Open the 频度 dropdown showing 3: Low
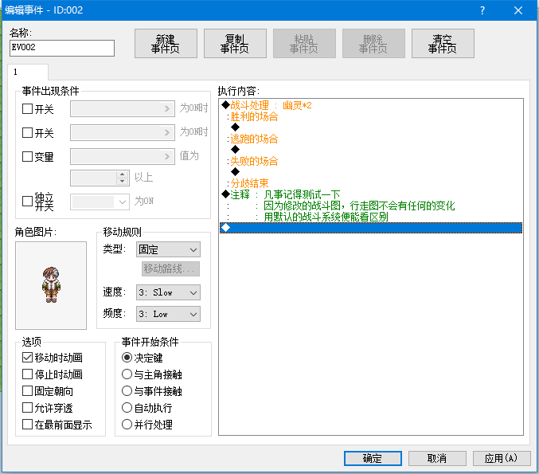Image resolution: width=539 pixels, height=474 pixels. click(x=168, y=314)
